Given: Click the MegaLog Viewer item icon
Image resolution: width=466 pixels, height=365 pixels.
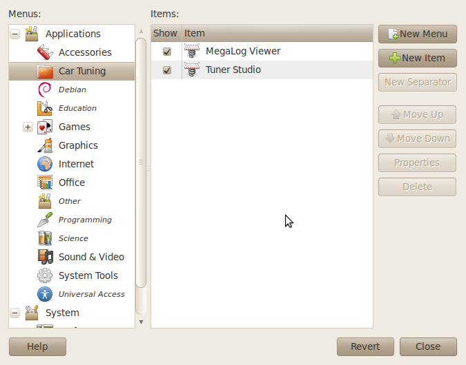Looking at the screenshot, I should 192,51.
